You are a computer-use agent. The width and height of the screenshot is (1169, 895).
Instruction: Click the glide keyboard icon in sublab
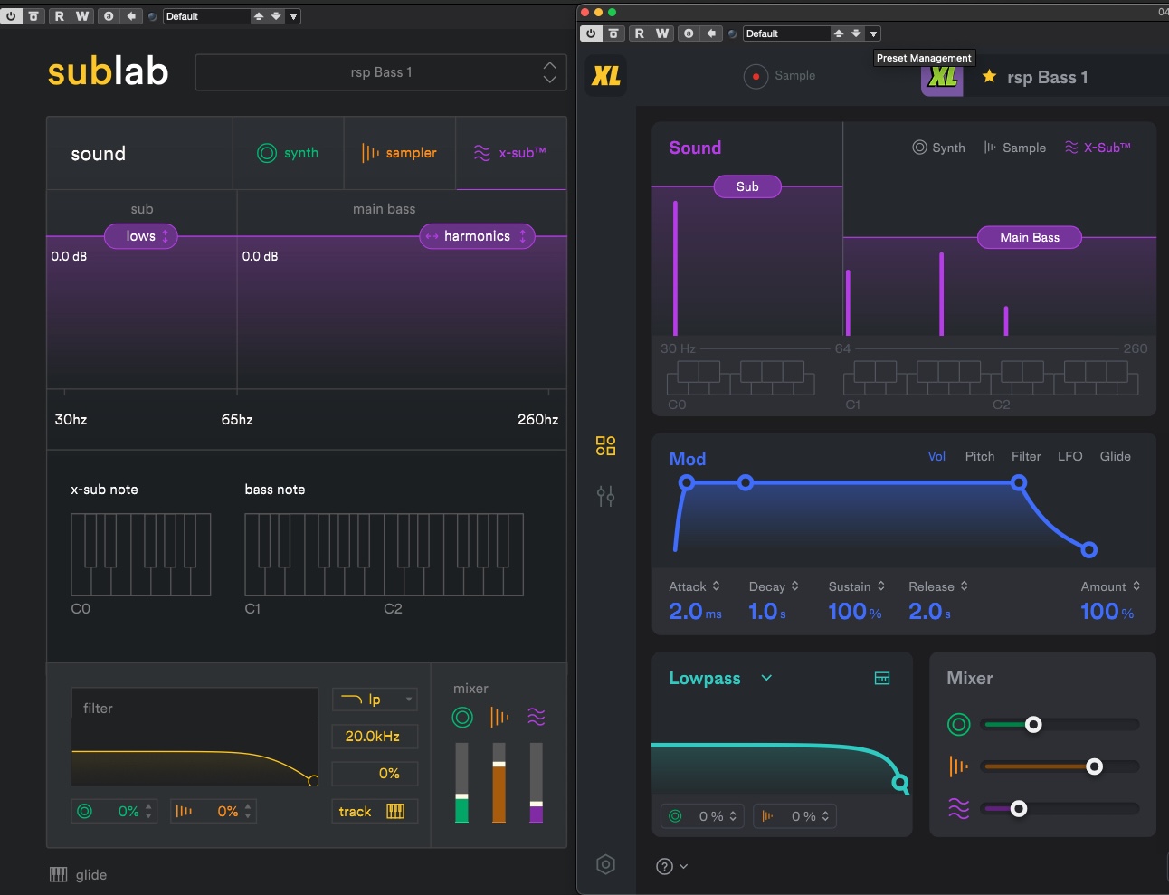[59, 874]
